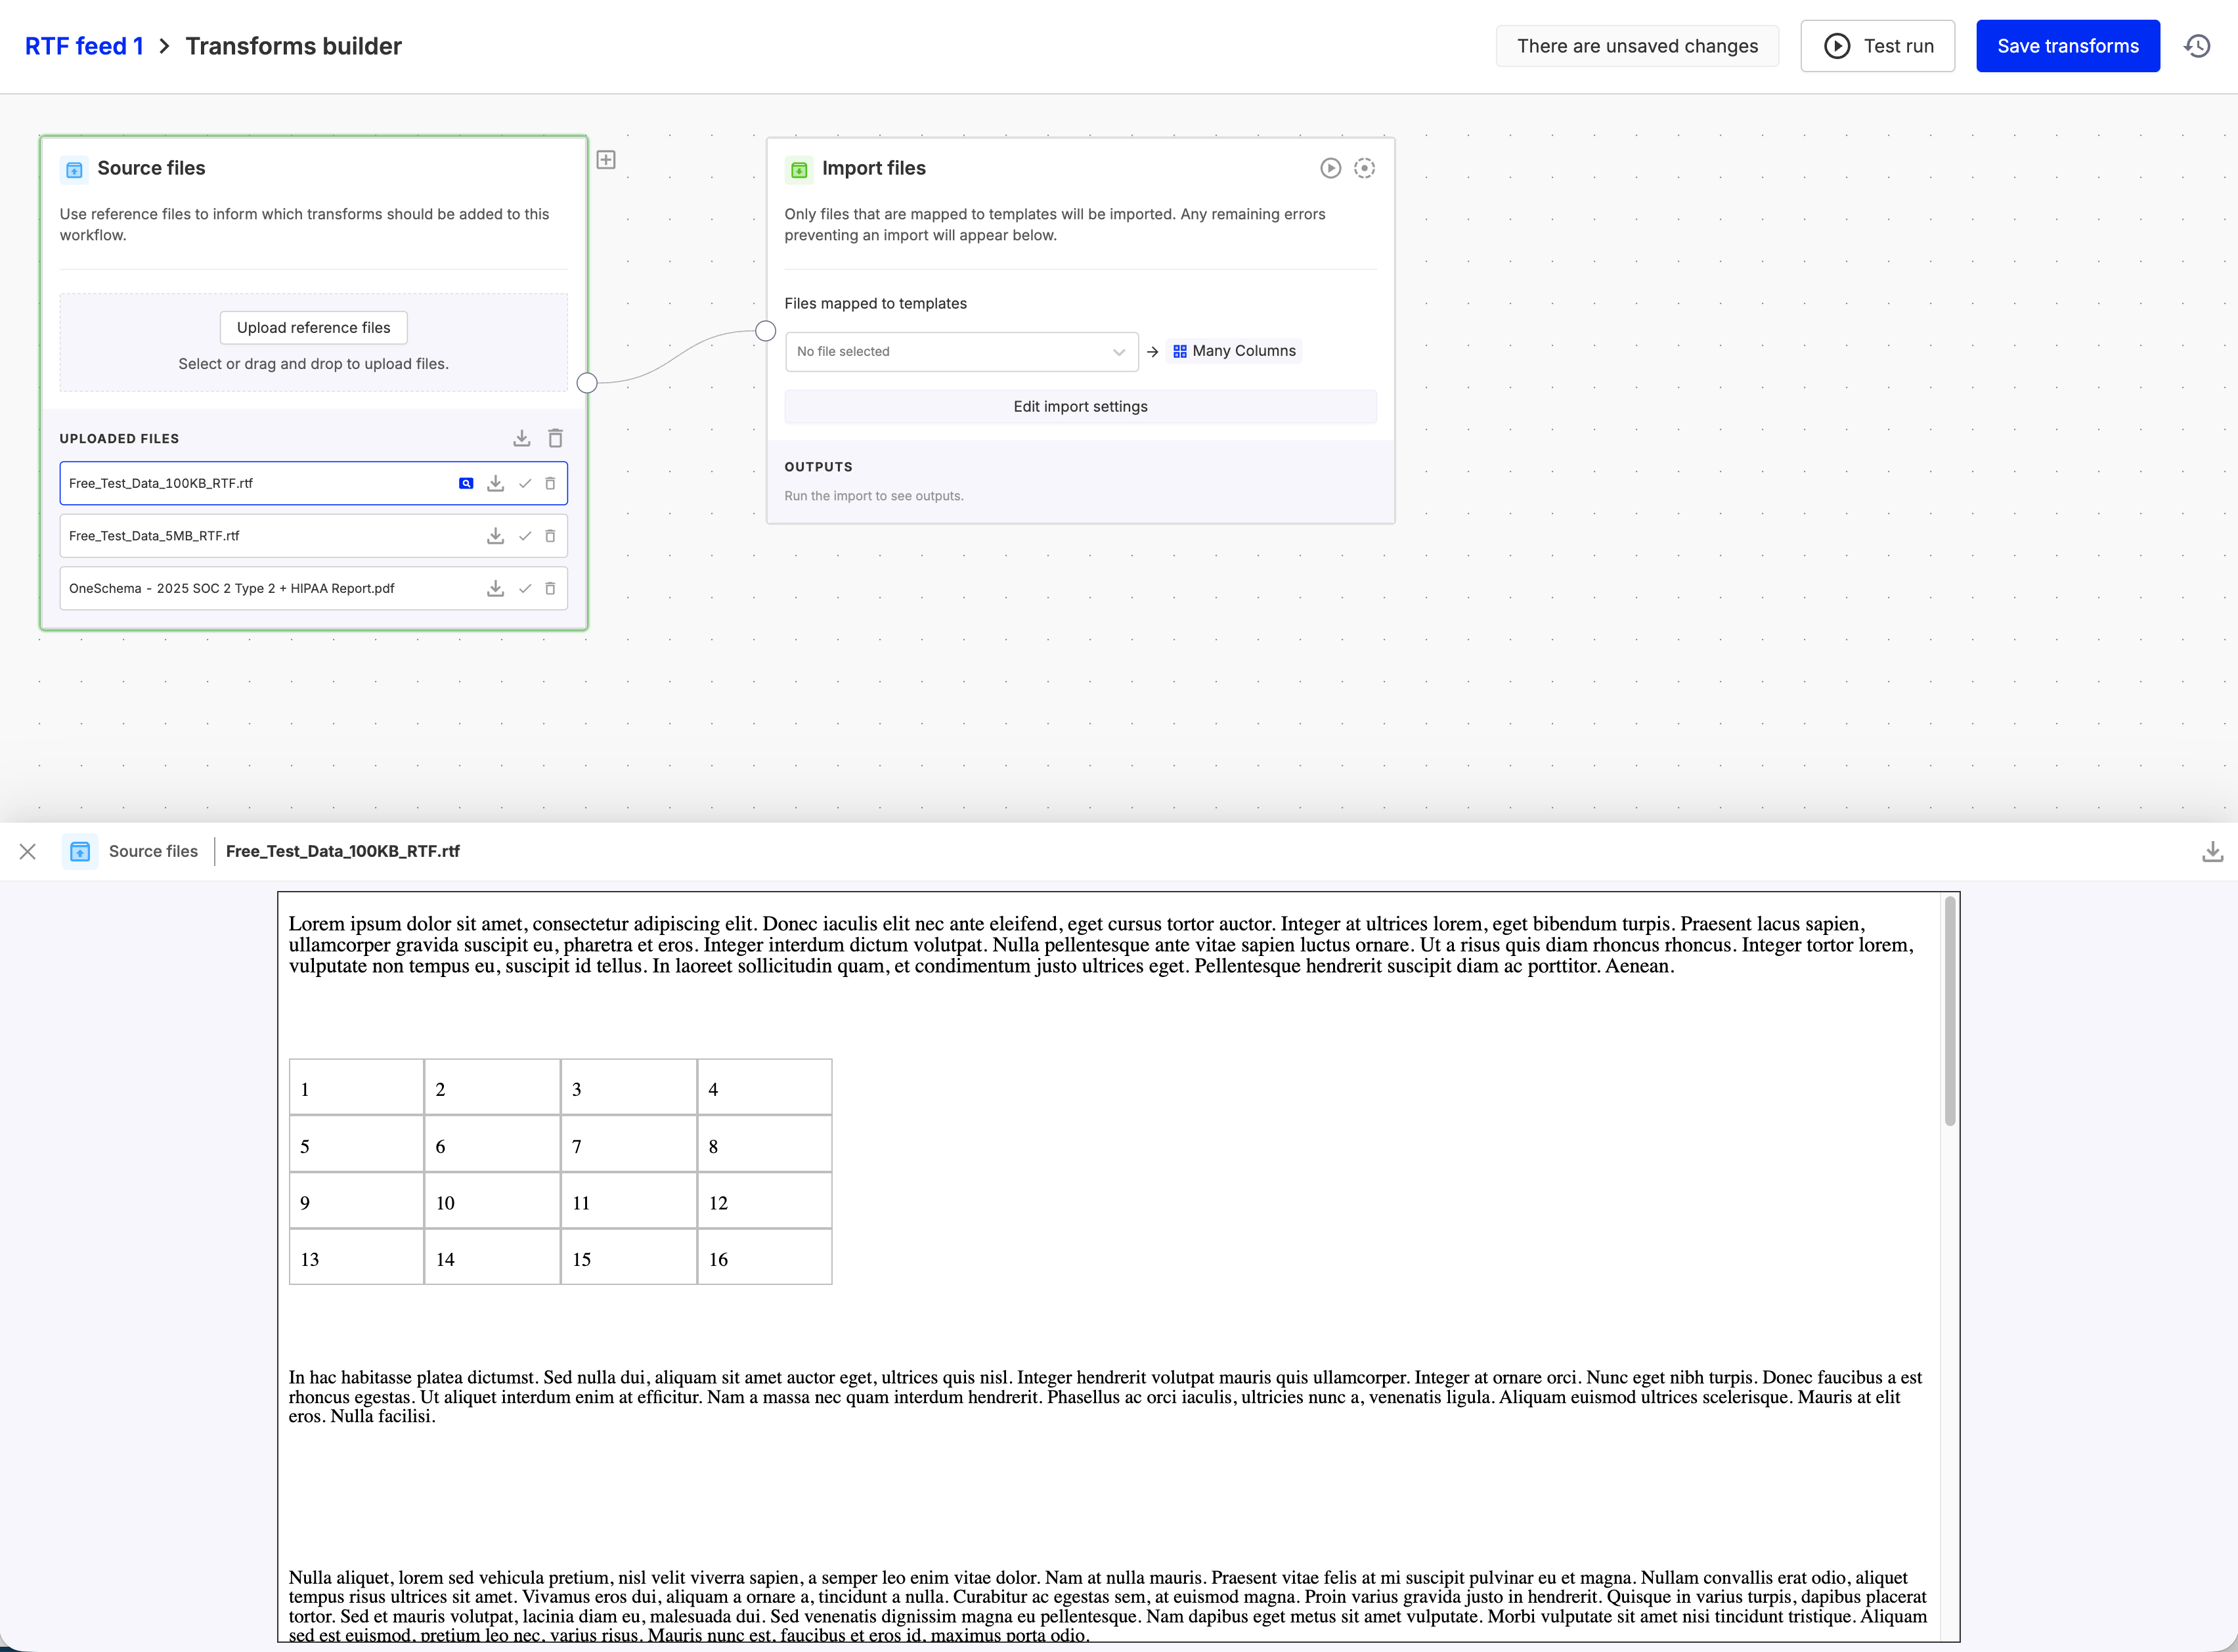Toggle checkmark on Free_Test_Data_100KB_RTF.rtf

click(525, 483)
